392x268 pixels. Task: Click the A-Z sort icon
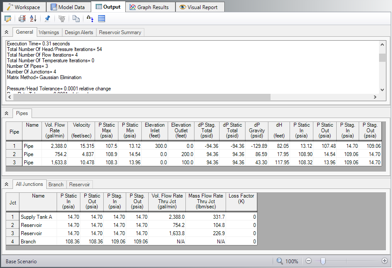pos(33,19)
